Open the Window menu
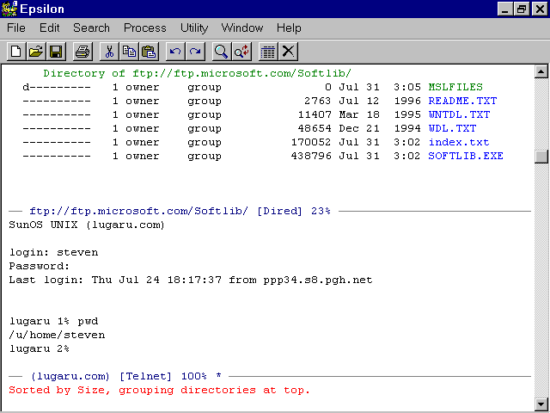Viewport: 550px width, 413px height. (x=242, y=28)
